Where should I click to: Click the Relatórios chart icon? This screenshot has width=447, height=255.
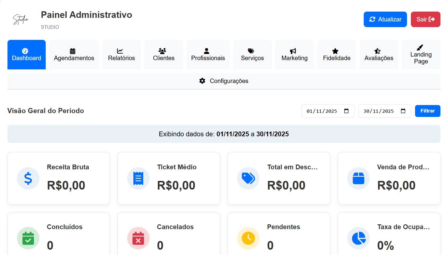[x=121, y=50]
